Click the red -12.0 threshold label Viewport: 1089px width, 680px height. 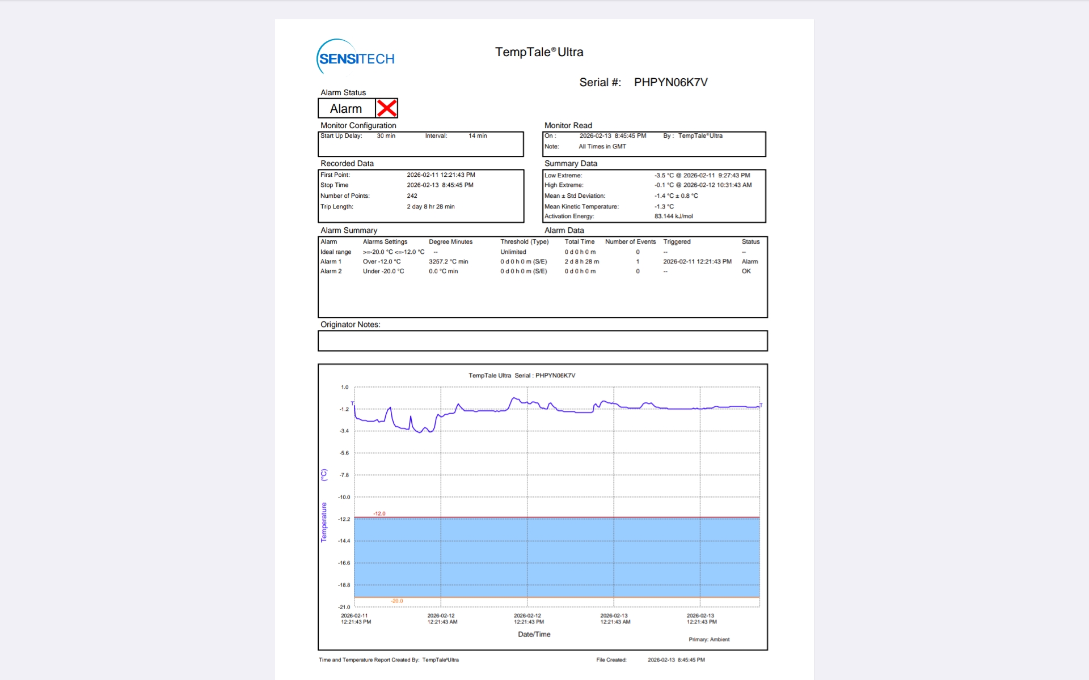click(379, 513)
